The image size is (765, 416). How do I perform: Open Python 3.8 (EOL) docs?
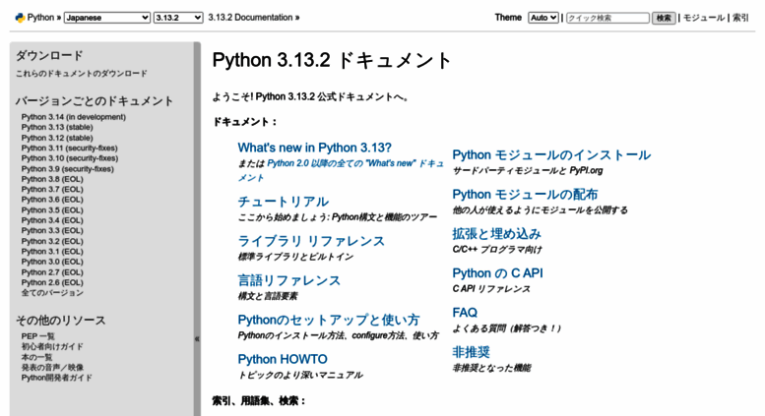pyautogui.click(x=52, y=179)
